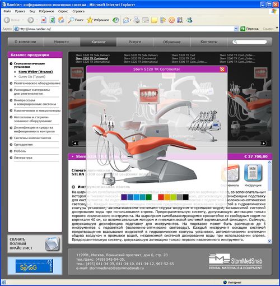Select Стоматологические установки catalog category

(x=29, y=65)
